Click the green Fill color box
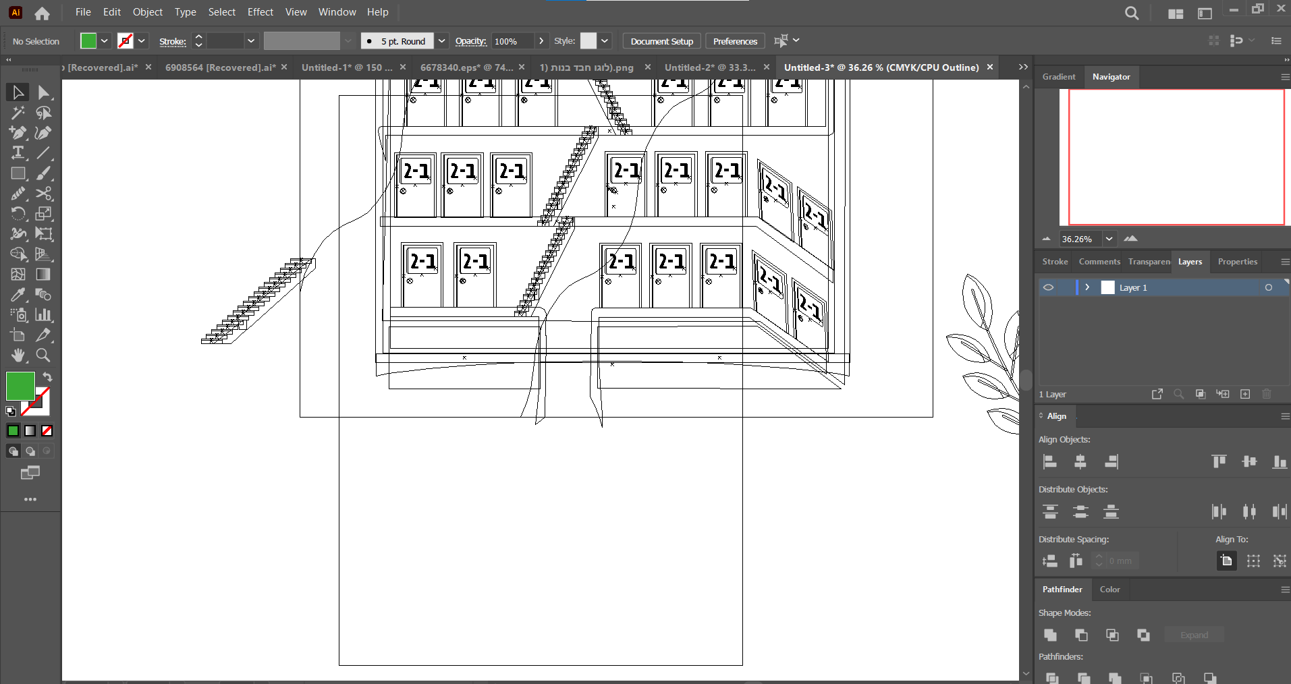 (x=20, y=387)
